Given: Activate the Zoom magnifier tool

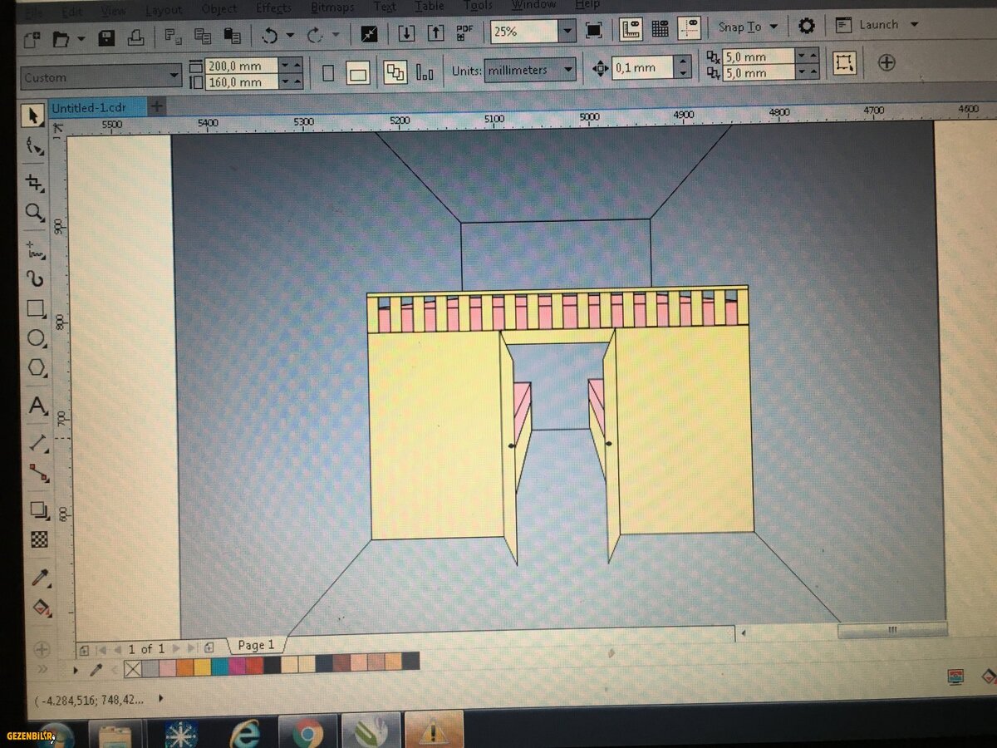Looking at the screenshot, I should coord(34,213).
